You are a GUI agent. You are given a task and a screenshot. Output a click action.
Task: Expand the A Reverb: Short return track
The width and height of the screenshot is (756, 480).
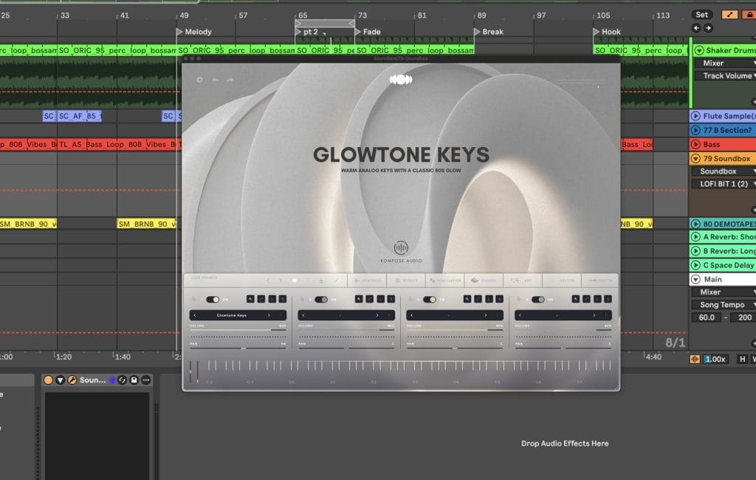tap(695, 237)
